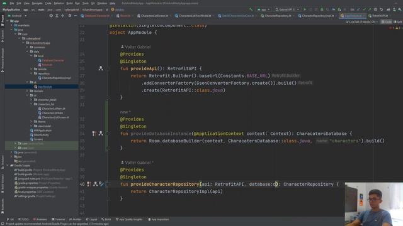This screenshot has width=403, height=226.
Task: Open the Build menu
Action: point(69,3)
